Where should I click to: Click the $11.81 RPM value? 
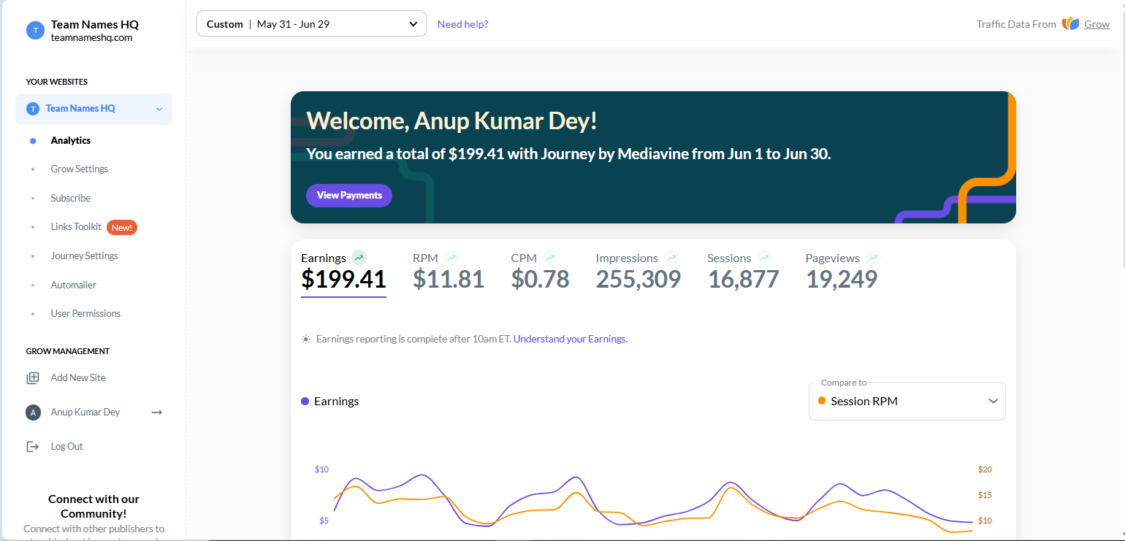(449, 279)
